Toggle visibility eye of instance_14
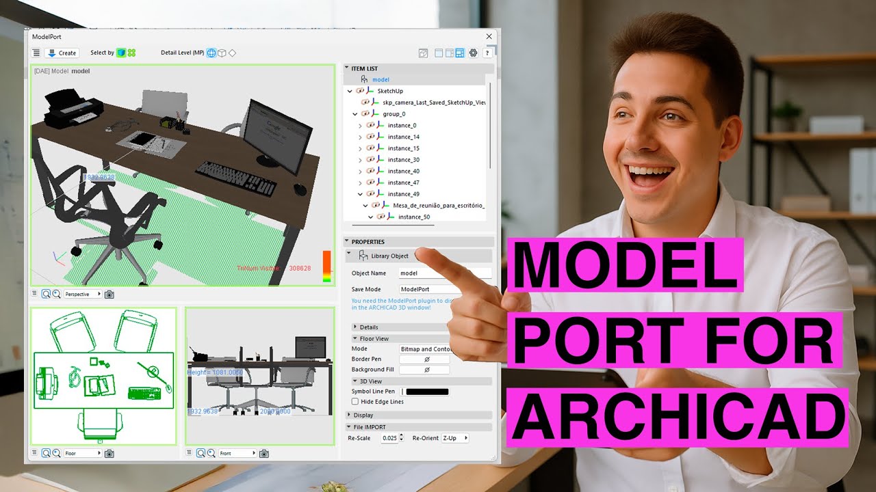This screenshot has width=876, height=492. pos(370,137)
